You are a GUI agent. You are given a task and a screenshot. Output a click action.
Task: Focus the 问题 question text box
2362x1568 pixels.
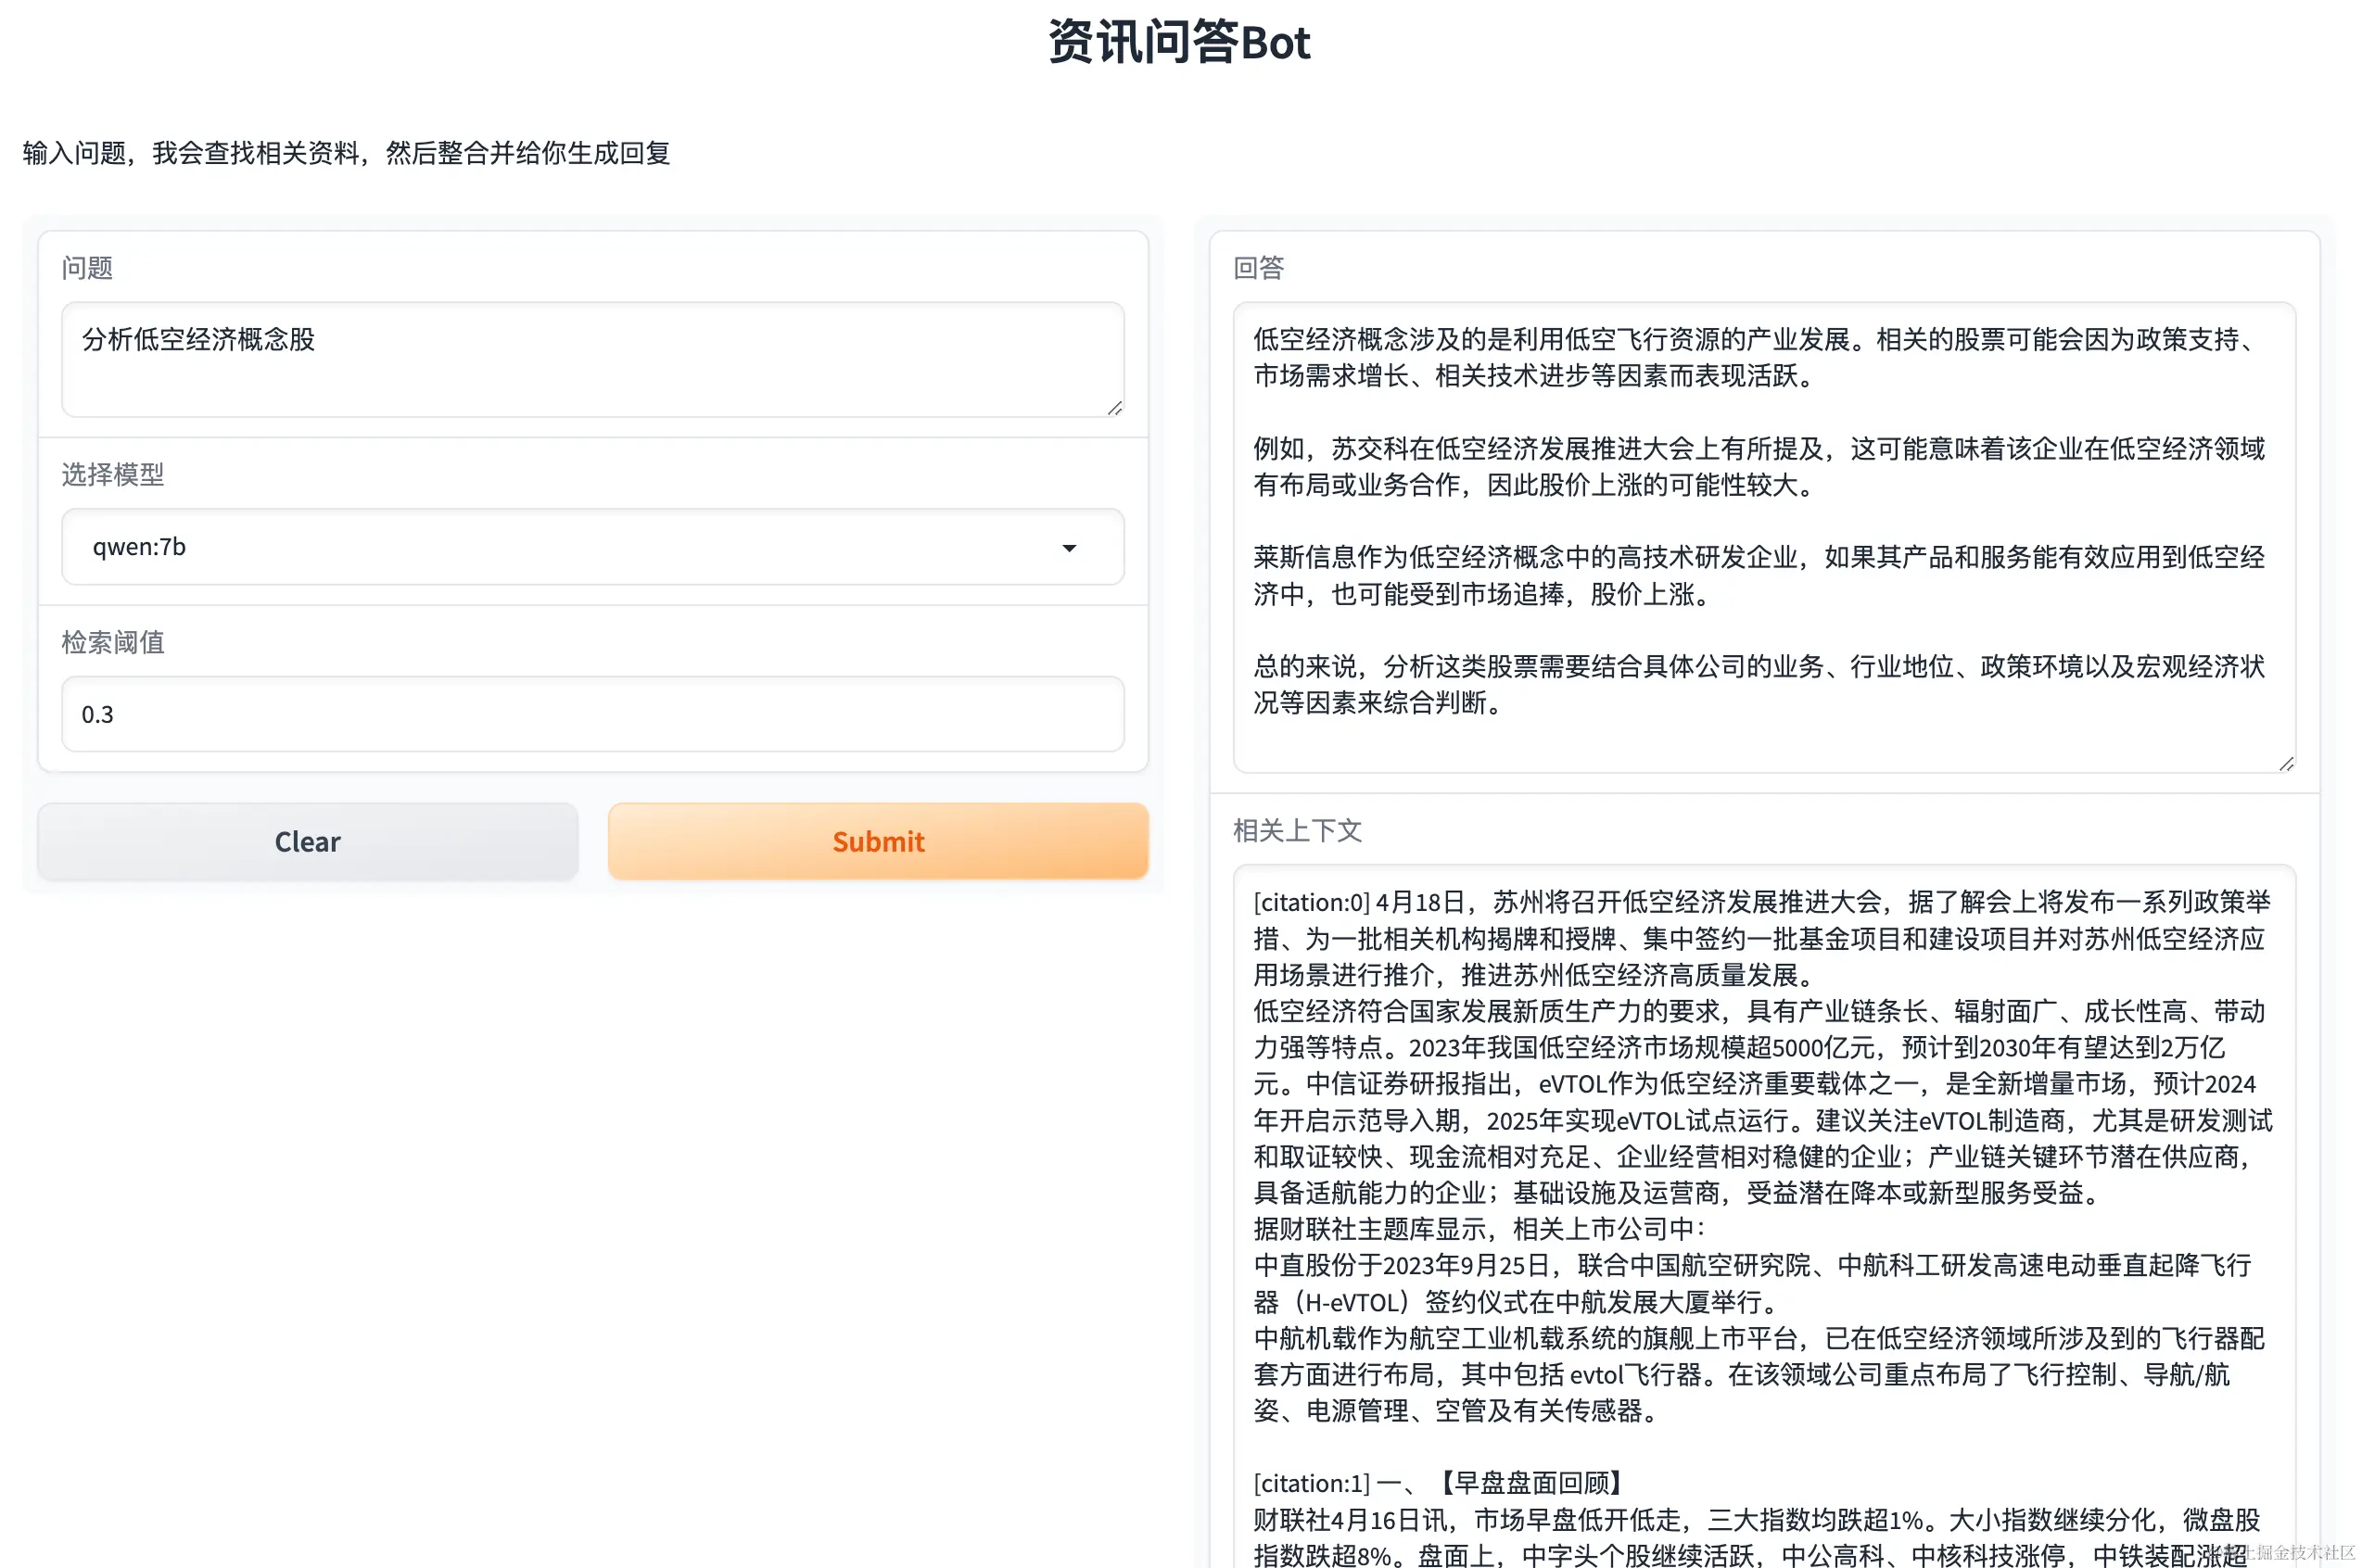point(592,359)
